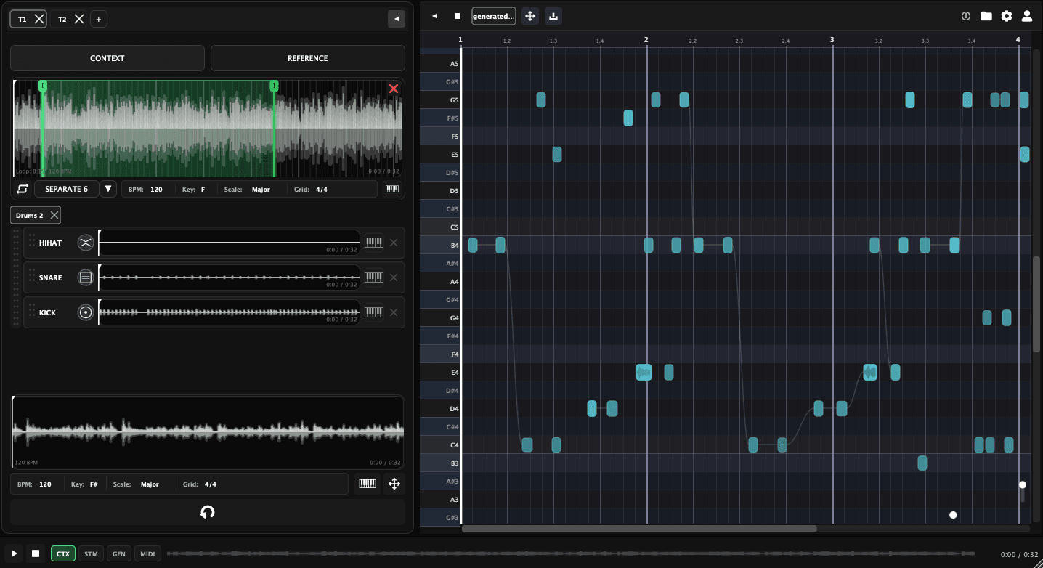Image resolution: width=1043 pixels, height=568 pixels.
Task: Toggle the STM playback source
Action: click(x=91, y=554)
